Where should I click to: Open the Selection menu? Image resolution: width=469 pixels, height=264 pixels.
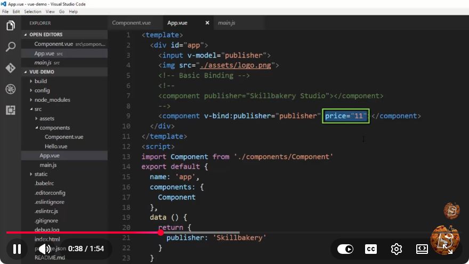(33, 12)
